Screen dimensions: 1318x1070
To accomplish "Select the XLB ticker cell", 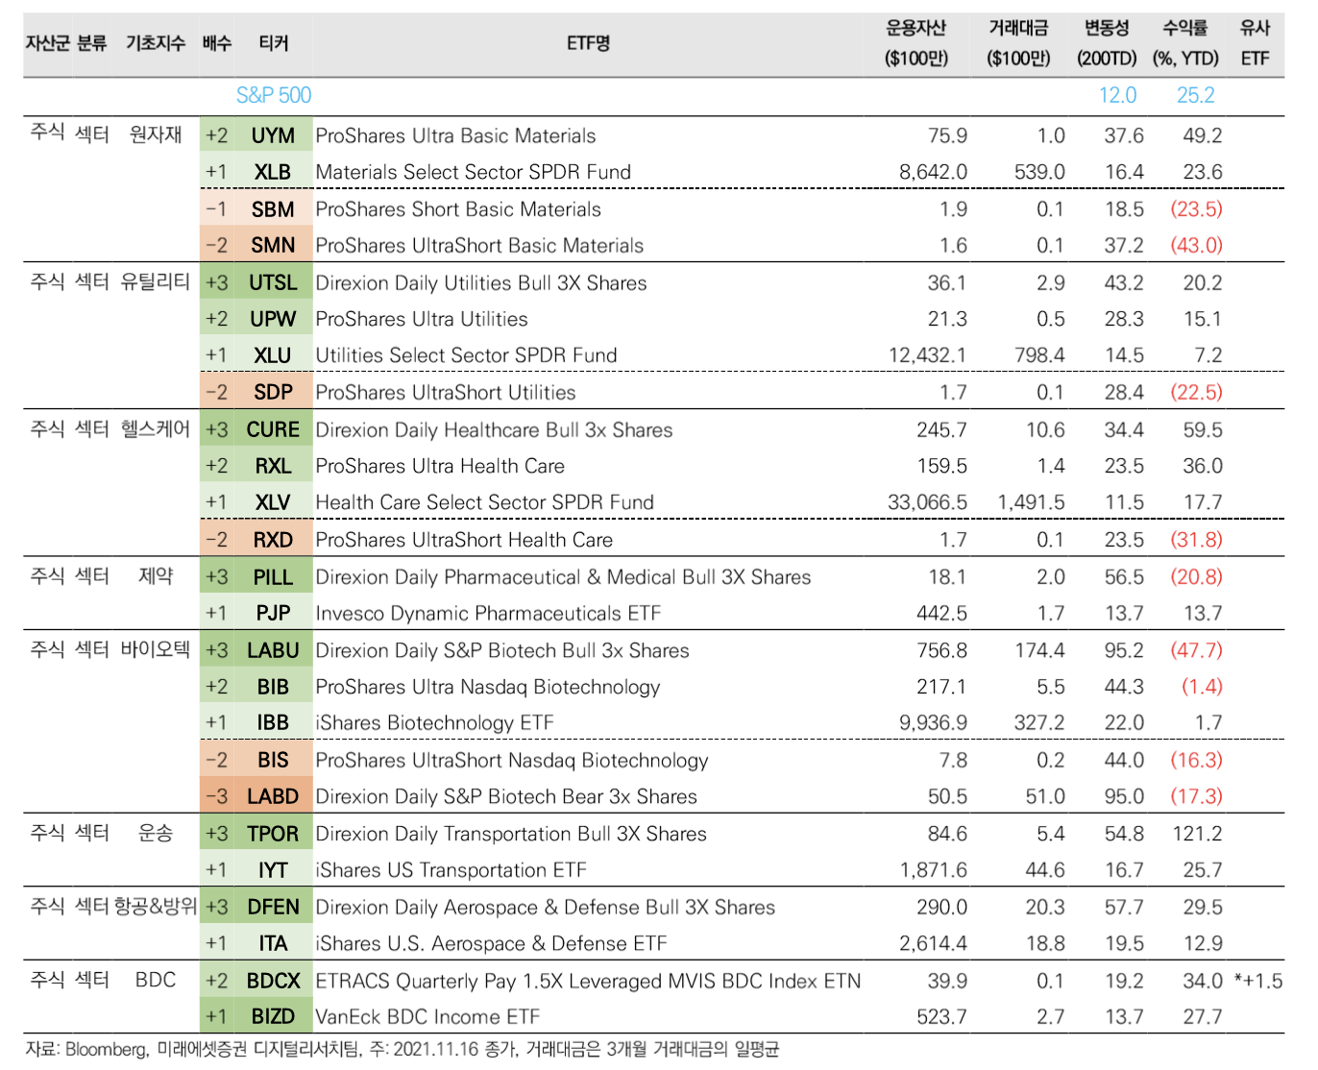I will point(273,172).
